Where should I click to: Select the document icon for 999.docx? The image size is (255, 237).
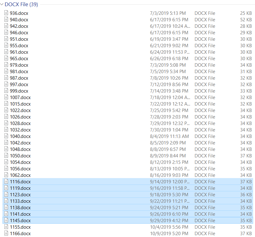(6, 91)
